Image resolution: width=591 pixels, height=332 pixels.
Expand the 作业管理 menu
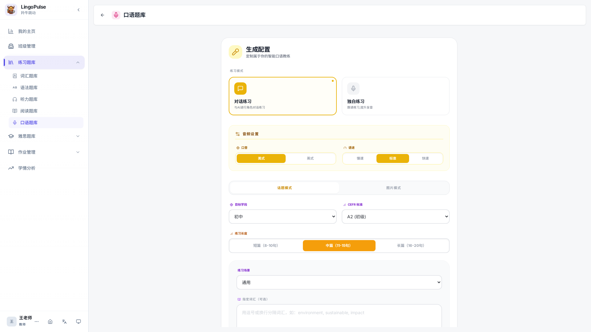44,152
